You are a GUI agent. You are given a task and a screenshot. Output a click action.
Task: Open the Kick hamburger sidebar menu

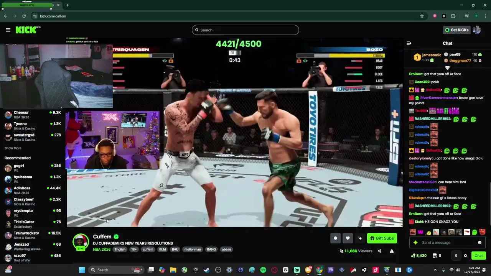[8, 30]
